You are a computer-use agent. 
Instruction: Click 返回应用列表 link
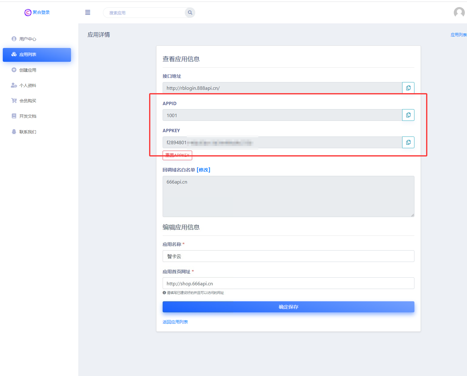(x=175, y=322)
